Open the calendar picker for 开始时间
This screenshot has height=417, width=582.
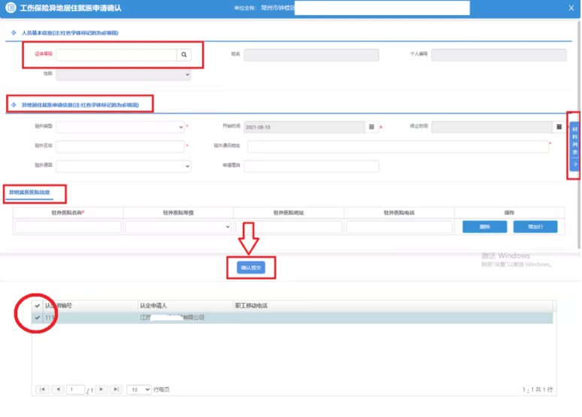[x=371, y=127]
